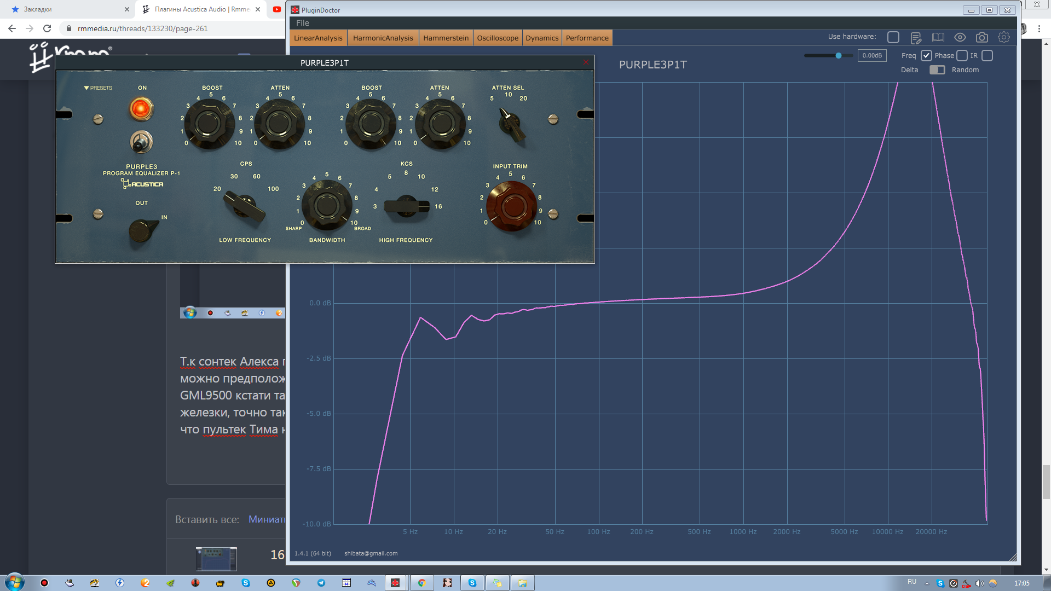Click the open book manual icon

[938, 38]
